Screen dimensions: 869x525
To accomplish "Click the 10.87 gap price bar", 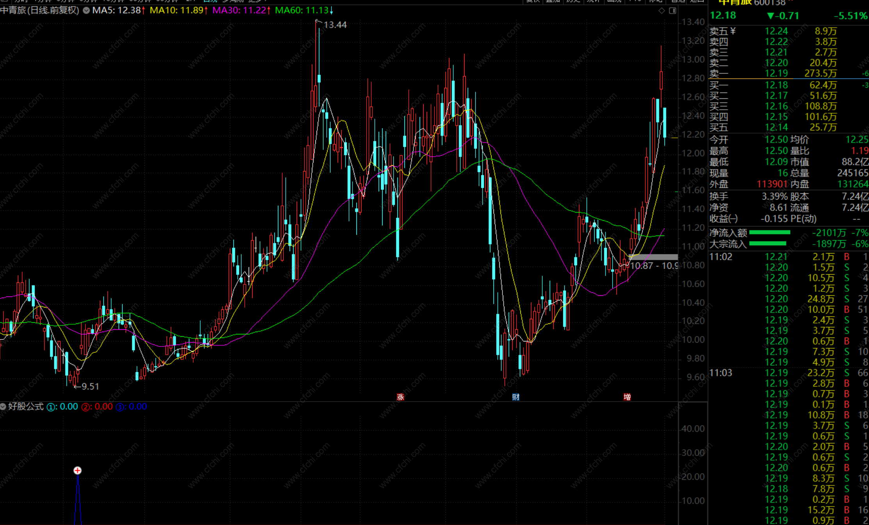I will tap(653, 257).
